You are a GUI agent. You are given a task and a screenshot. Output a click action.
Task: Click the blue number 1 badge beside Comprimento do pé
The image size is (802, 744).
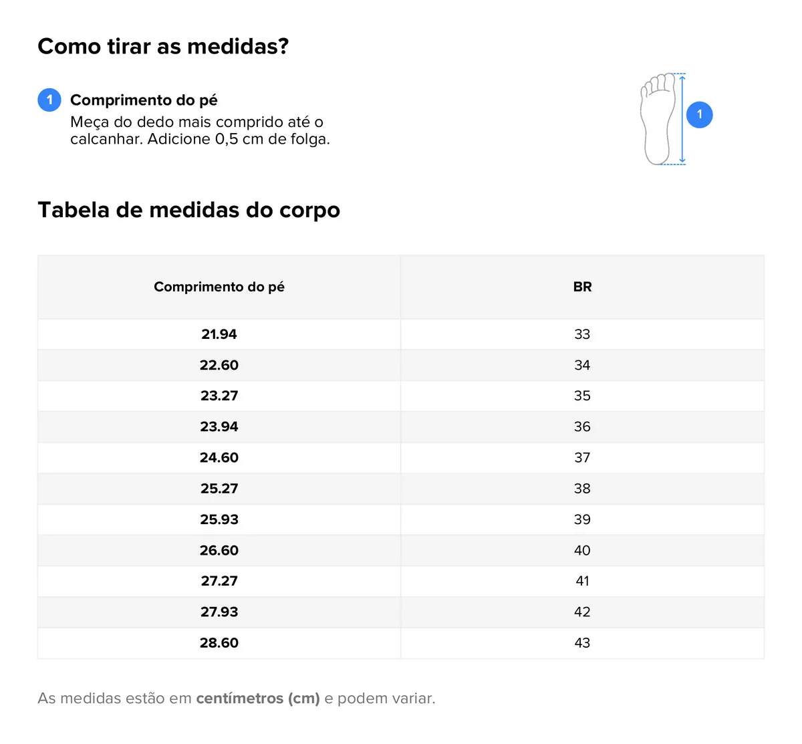coord(49,100)
